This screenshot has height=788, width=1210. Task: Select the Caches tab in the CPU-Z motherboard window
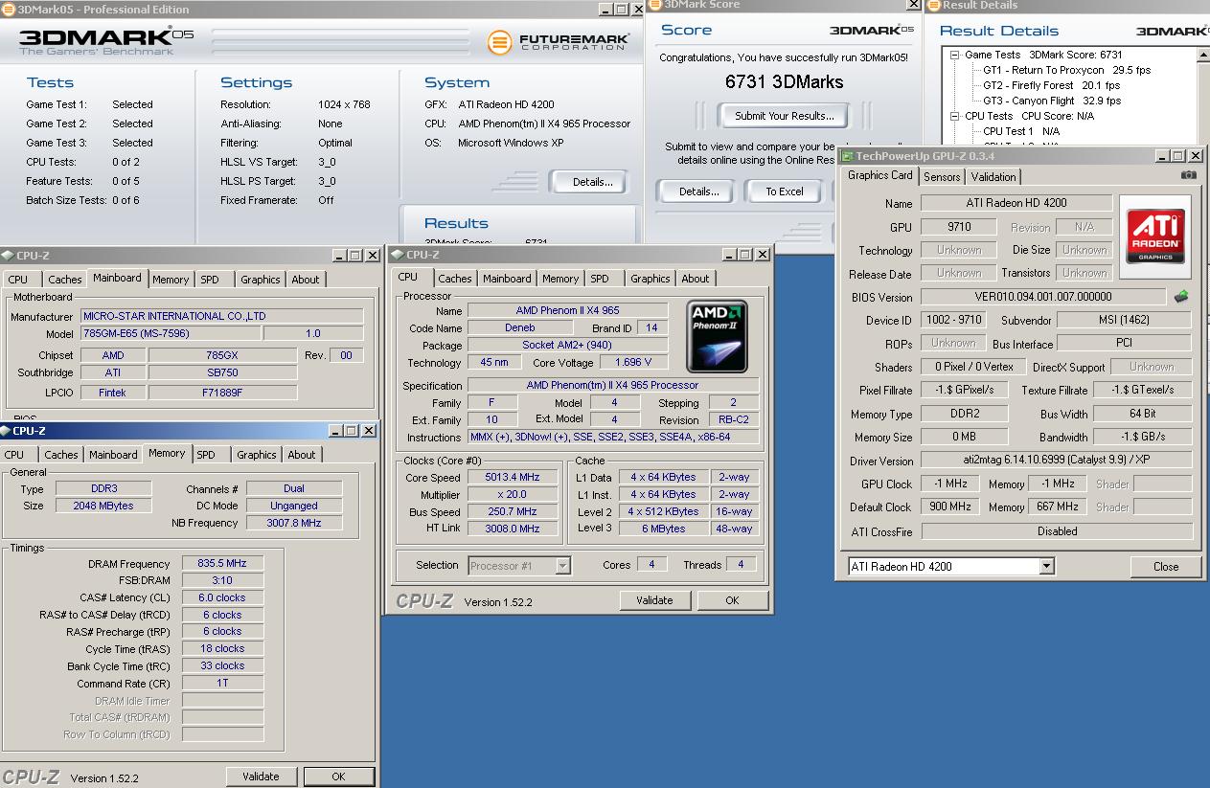[x=65, y=280]
